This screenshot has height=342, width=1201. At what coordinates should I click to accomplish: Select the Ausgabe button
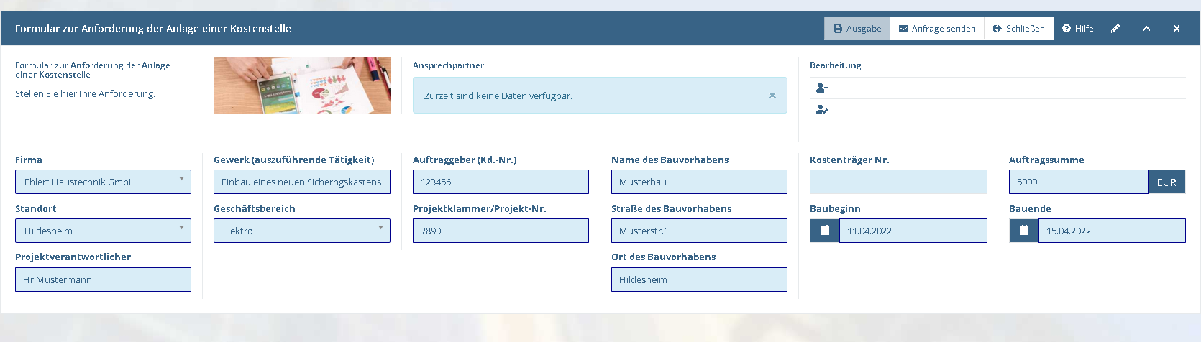(x=857, y=29)
